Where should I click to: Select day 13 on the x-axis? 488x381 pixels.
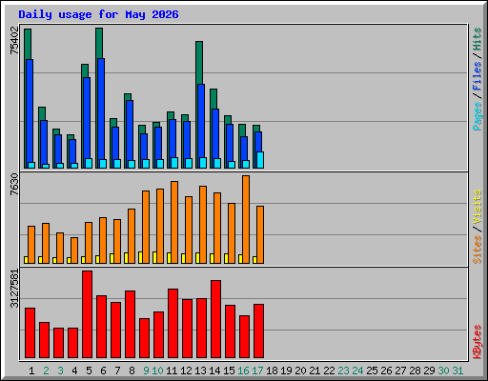[200, 371]
